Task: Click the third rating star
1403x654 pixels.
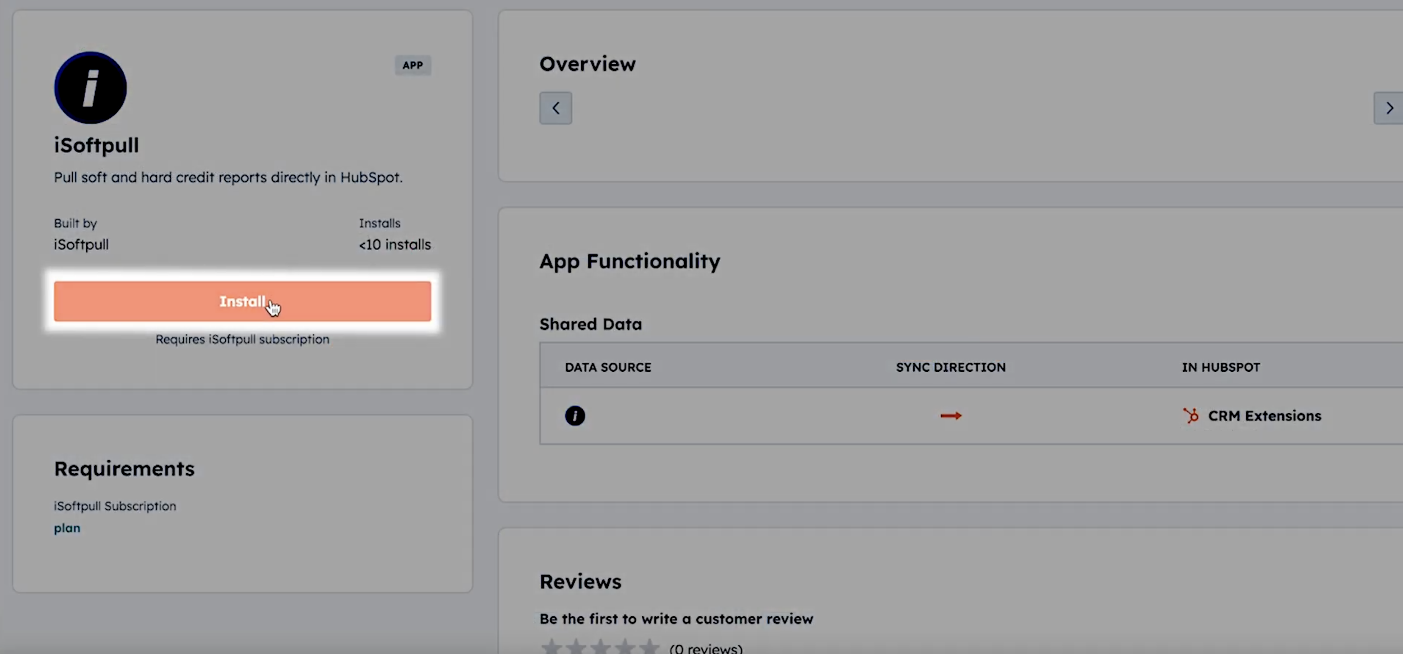Action: (x=600, y=647)
